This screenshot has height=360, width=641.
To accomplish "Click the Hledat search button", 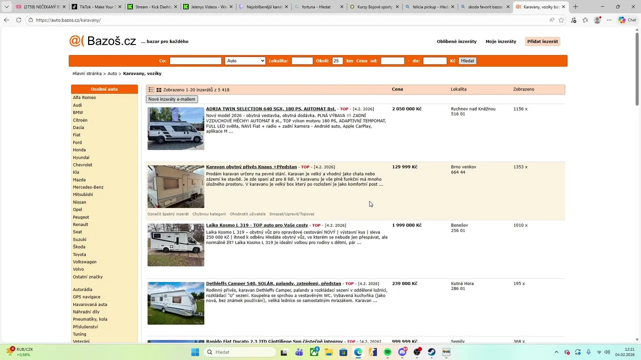I will click(467, 60).
